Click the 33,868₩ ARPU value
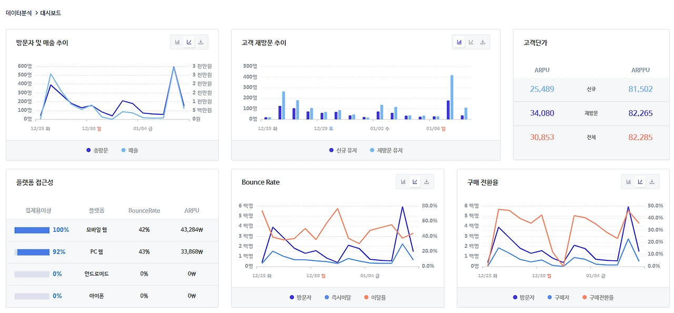The image size is (674, 313). [x=192, y=252]
